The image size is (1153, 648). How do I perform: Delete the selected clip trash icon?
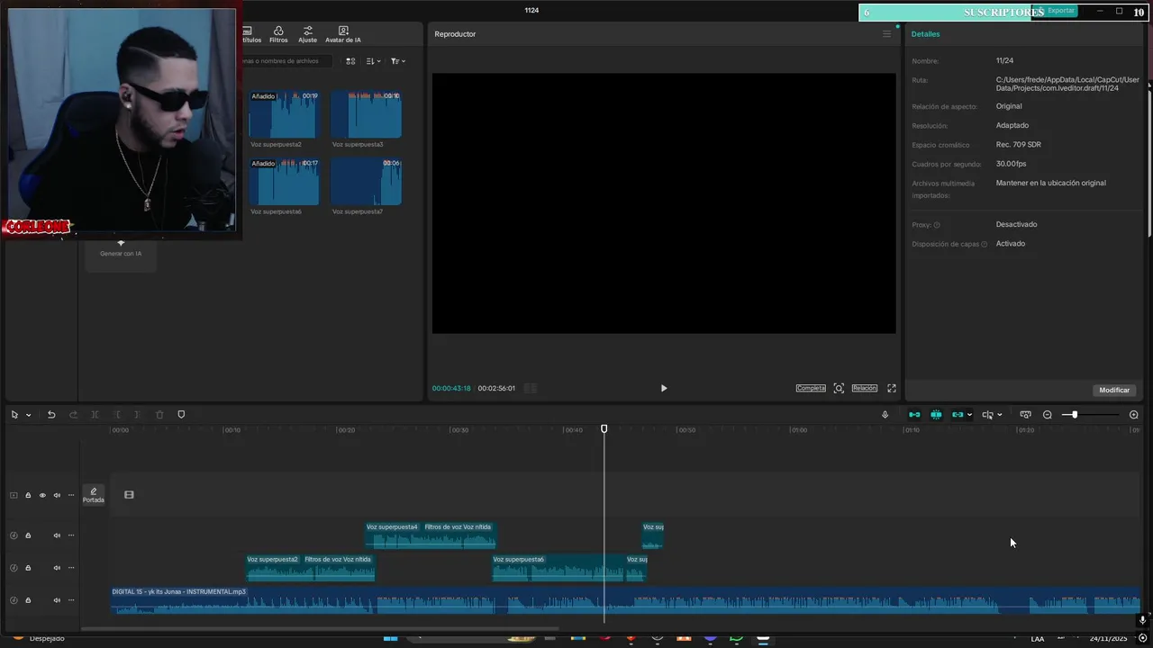[159, 414]
